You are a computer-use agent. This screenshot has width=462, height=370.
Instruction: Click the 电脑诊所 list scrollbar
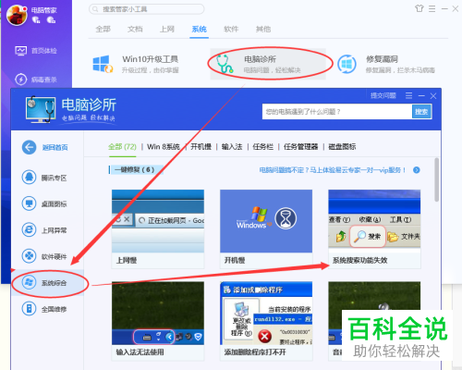click(x=436, y=179)
